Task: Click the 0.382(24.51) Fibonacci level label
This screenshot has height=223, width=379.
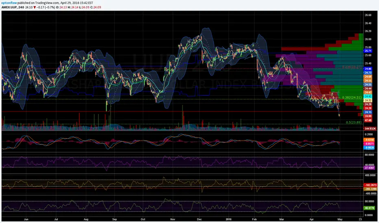Action: [x=352, y=98]
